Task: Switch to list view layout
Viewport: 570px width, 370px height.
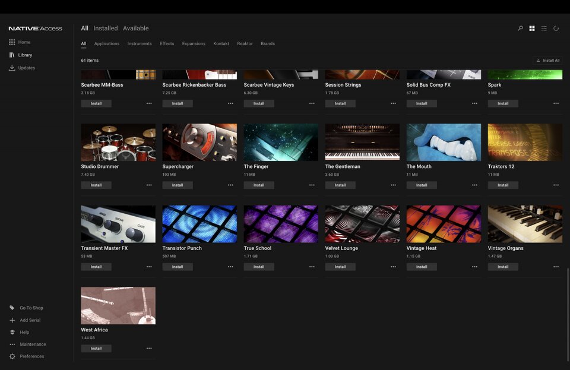Action: point(544,28)
